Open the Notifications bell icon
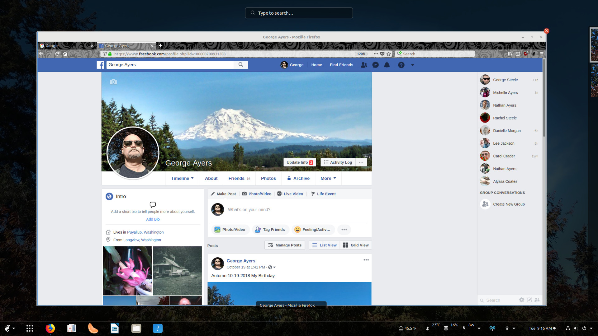598x336 pixels. tap(387, 65)
